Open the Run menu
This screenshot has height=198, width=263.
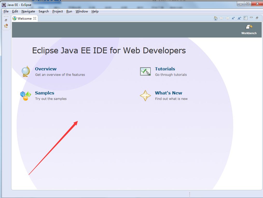click(x=69, y=11)
